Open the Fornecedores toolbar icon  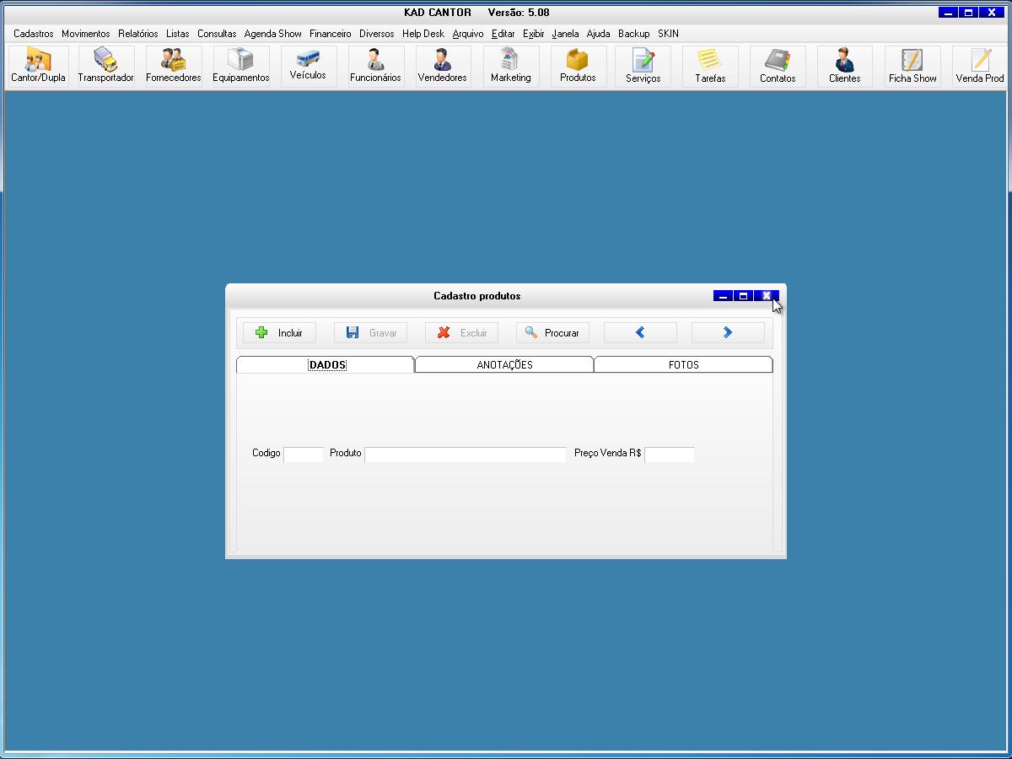click(173, 66)
